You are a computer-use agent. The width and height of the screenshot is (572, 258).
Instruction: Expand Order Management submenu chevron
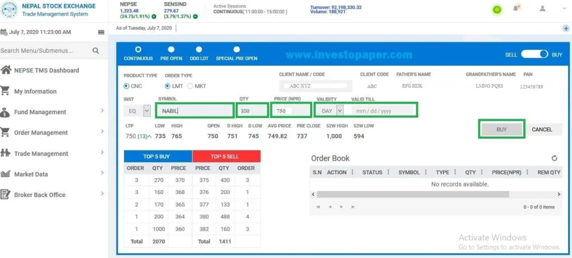point(102,132)
